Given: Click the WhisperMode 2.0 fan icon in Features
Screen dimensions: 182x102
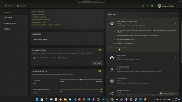Looking at the screenshot, I should (112, 69).
